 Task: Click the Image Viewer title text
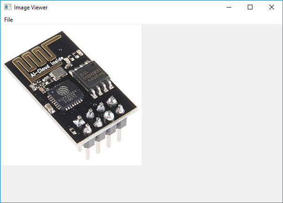[x=31, y=8]
